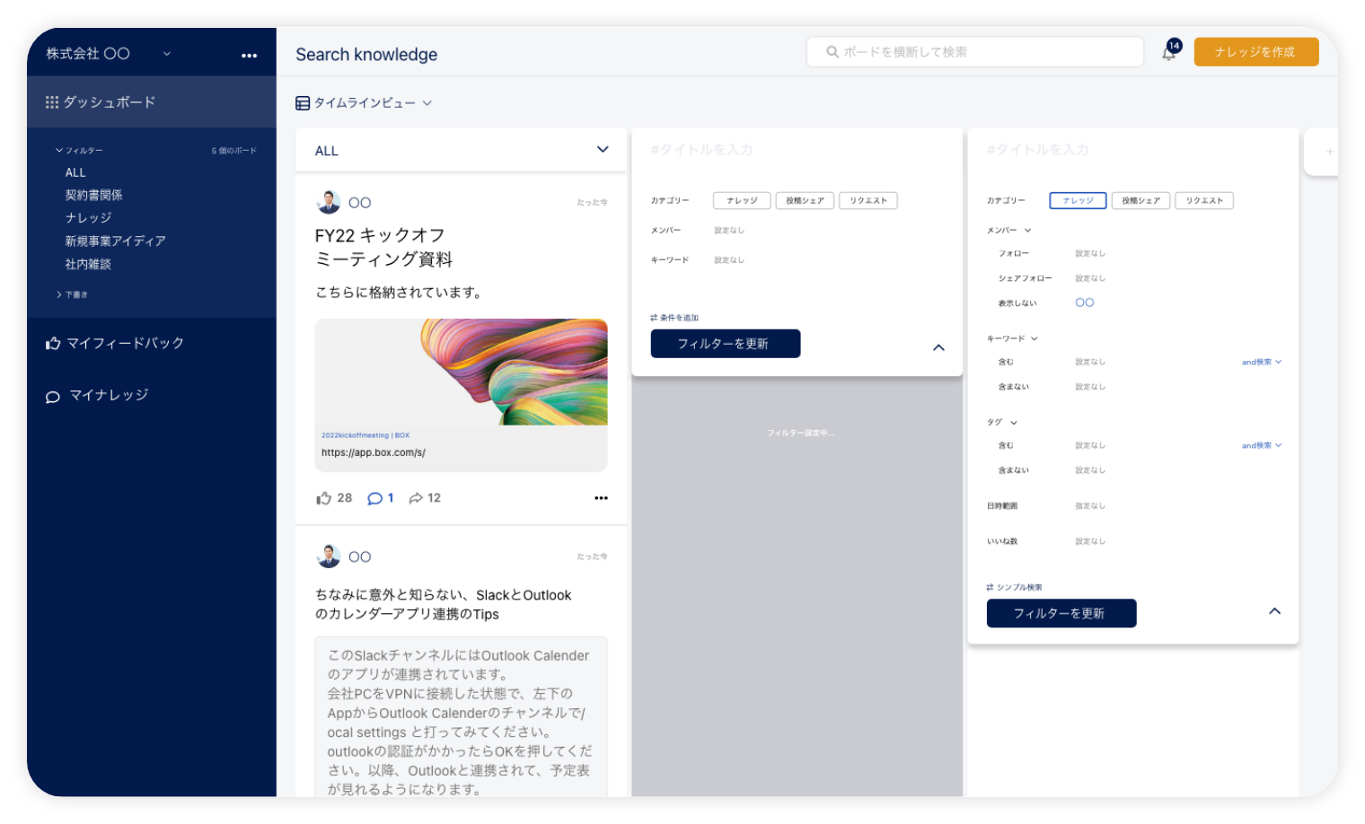
Task: Toggle 投稿シェア category in the advanced filter panel
Action: [x=1140, y=200]
